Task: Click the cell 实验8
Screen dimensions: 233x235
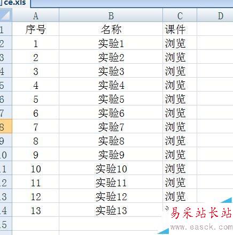Action: (111, 141)
